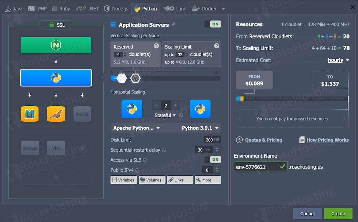Click the FROM $0.089 cost box
This screenshot has height=222, width=358.
coord(254,80)
